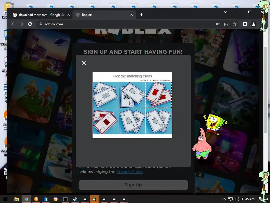This screenshot has width=270, height=203.
Task: Open the network tray icon
Action: tap(230, 199)
